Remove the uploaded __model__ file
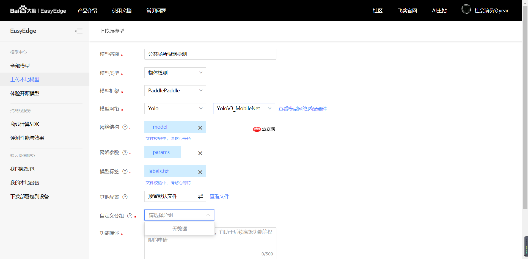 pos(200,128)
